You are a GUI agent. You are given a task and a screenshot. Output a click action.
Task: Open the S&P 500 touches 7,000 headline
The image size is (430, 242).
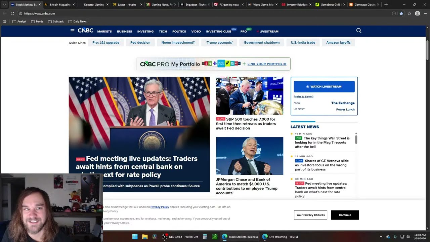[x=246, y=124]
